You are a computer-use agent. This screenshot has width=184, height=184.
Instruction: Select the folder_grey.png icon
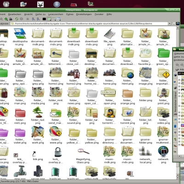point(38,73)
